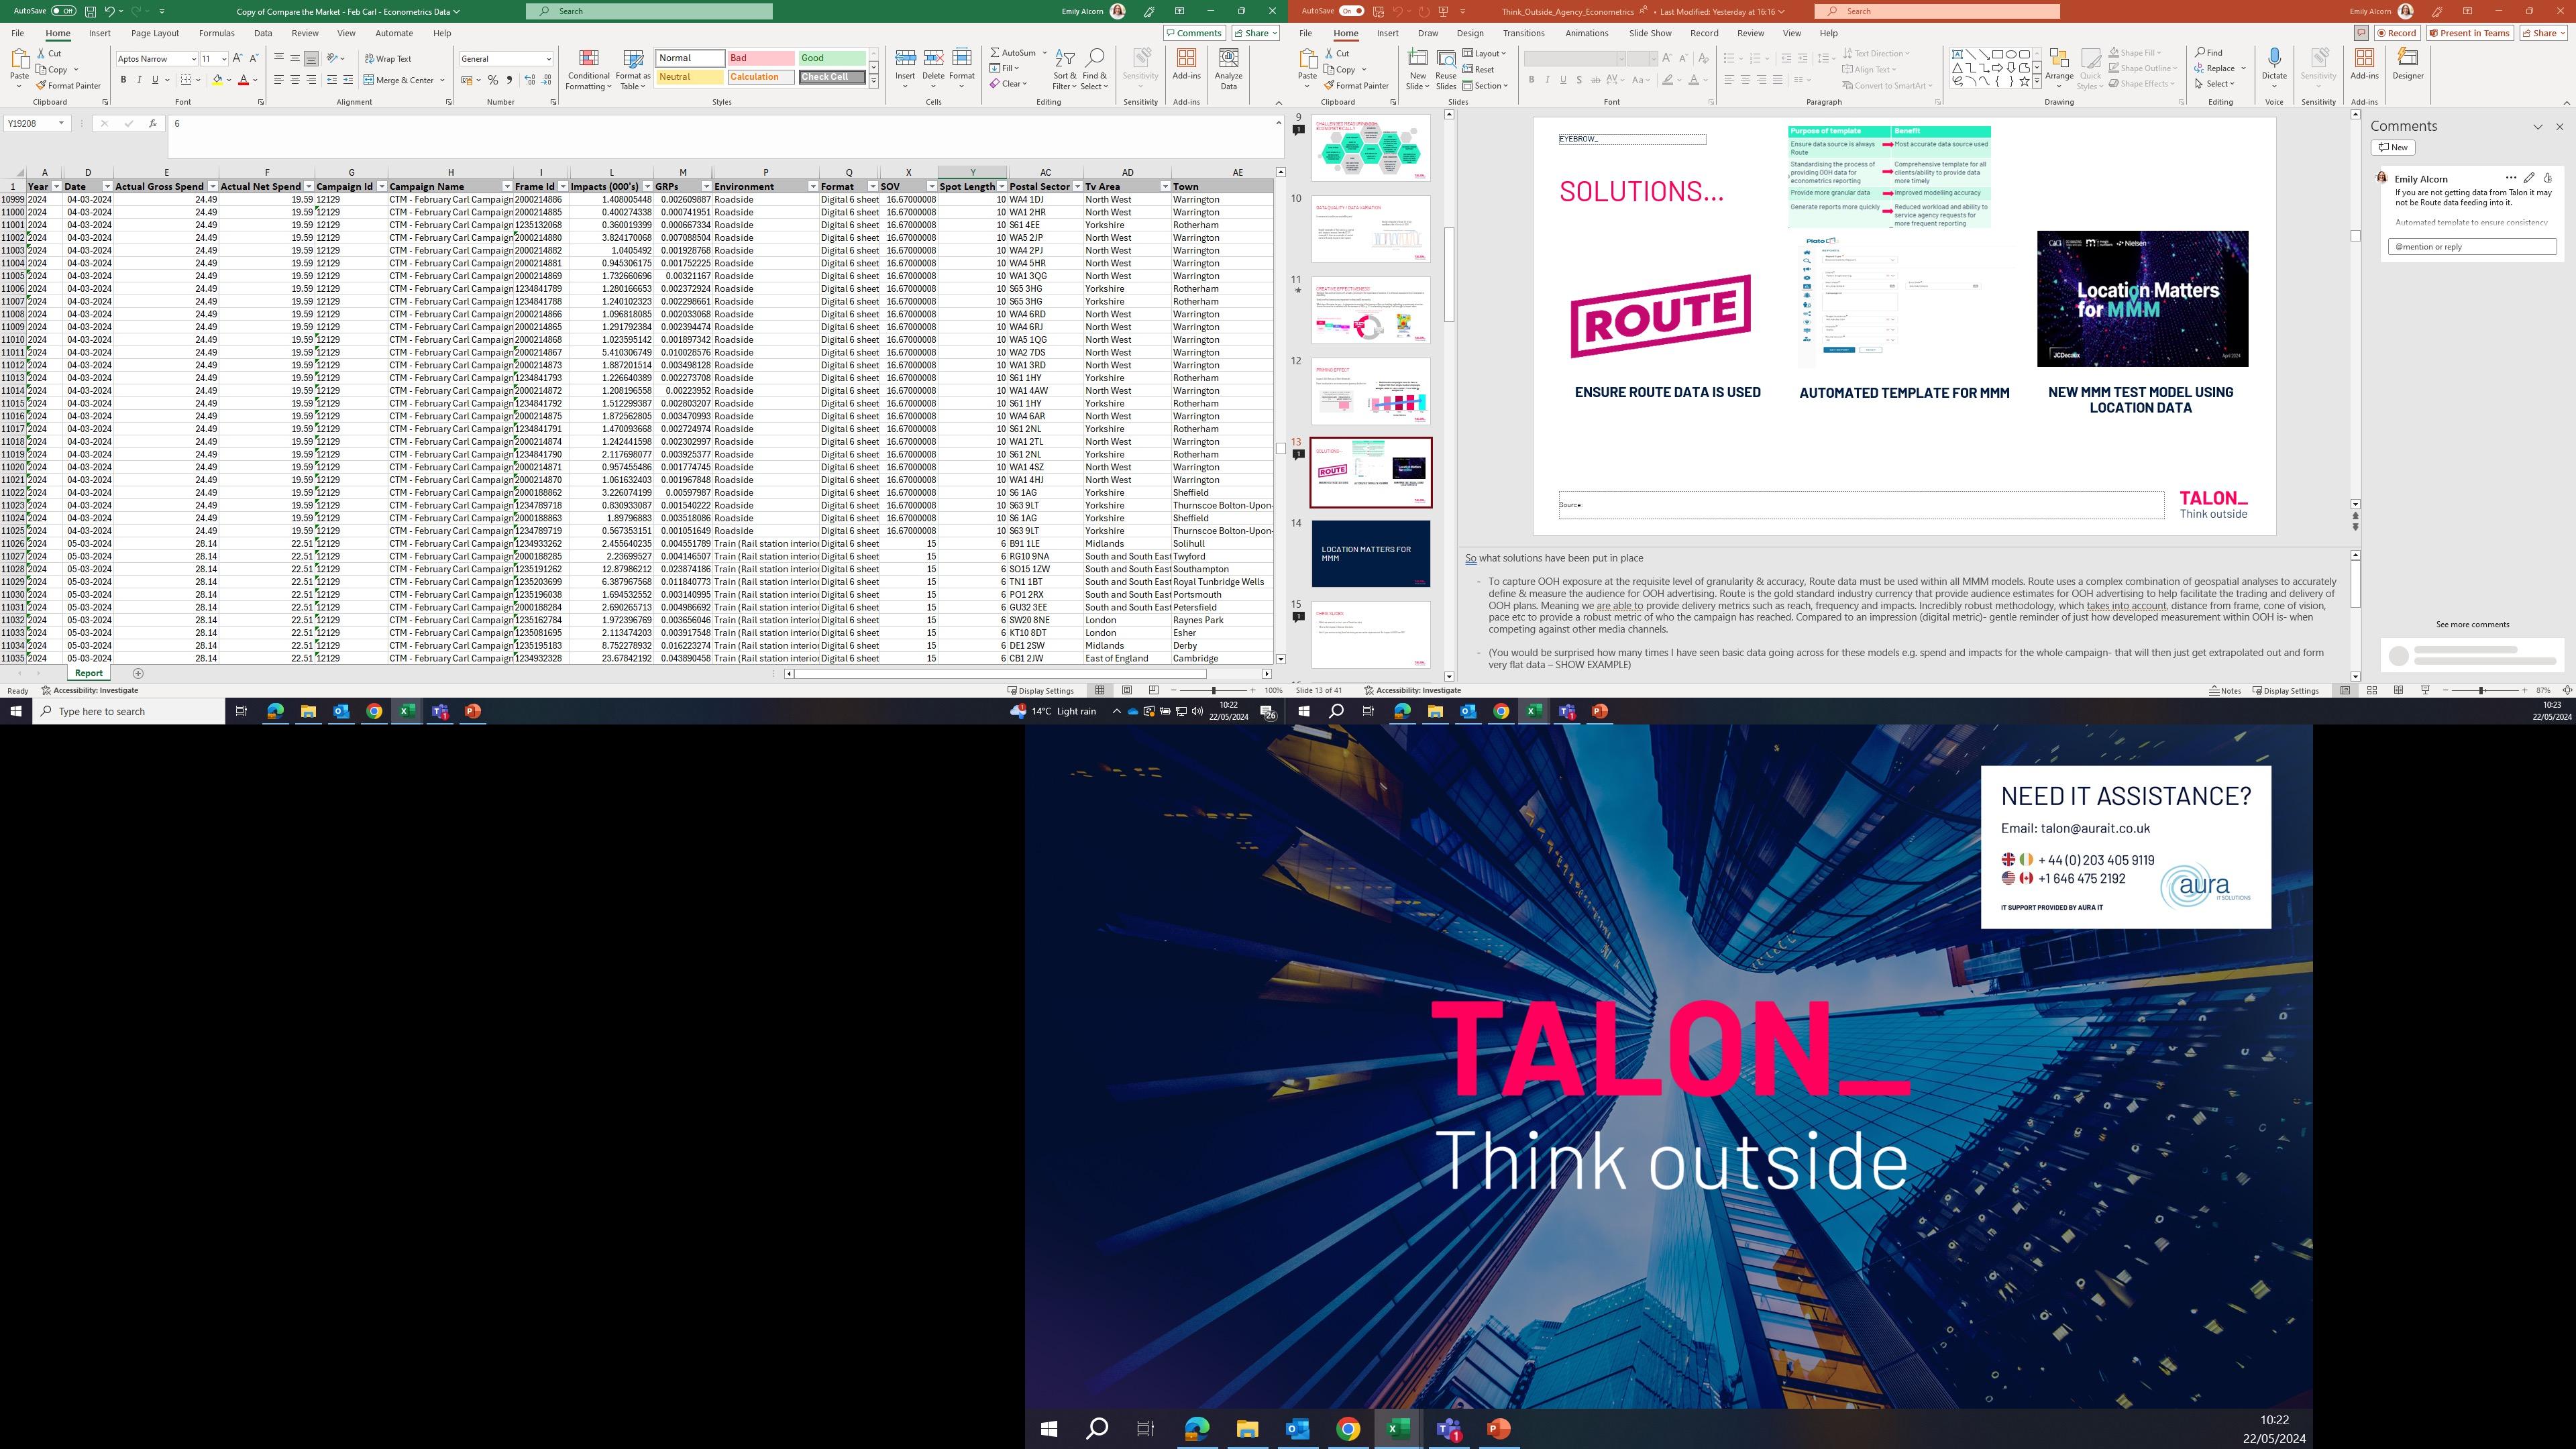Expand the Number format General dropdown
Viewport: 2576px width, 1449px height.
coord(548,59)
